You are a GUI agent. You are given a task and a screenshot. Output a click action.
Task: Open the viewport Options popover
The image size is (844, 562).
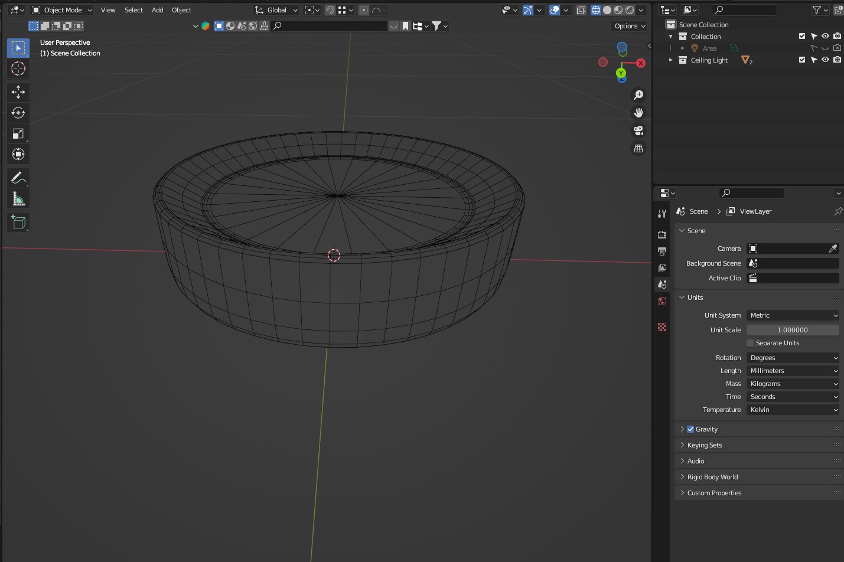[x=629, y=26]
